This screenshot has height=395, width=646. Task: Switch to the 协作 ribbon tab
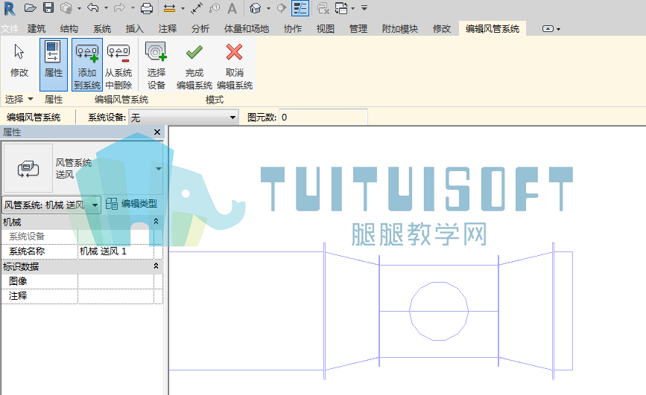tap(293, 29)
